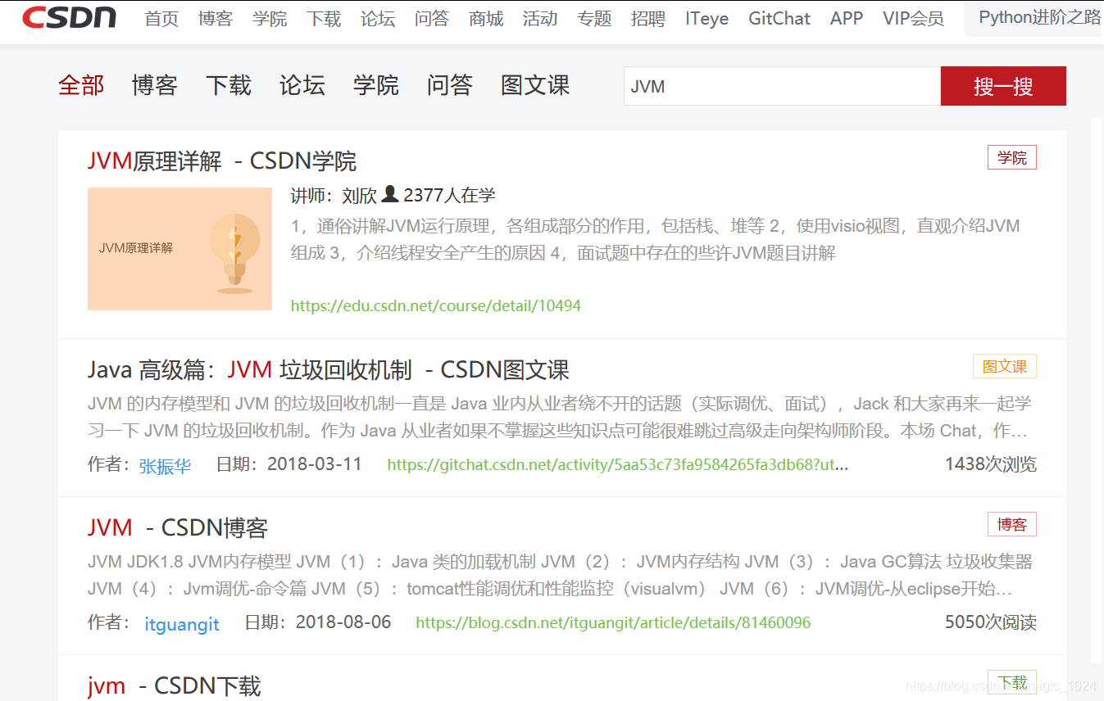Click the 2377人在学 learner count

click(x=450, y=195)
